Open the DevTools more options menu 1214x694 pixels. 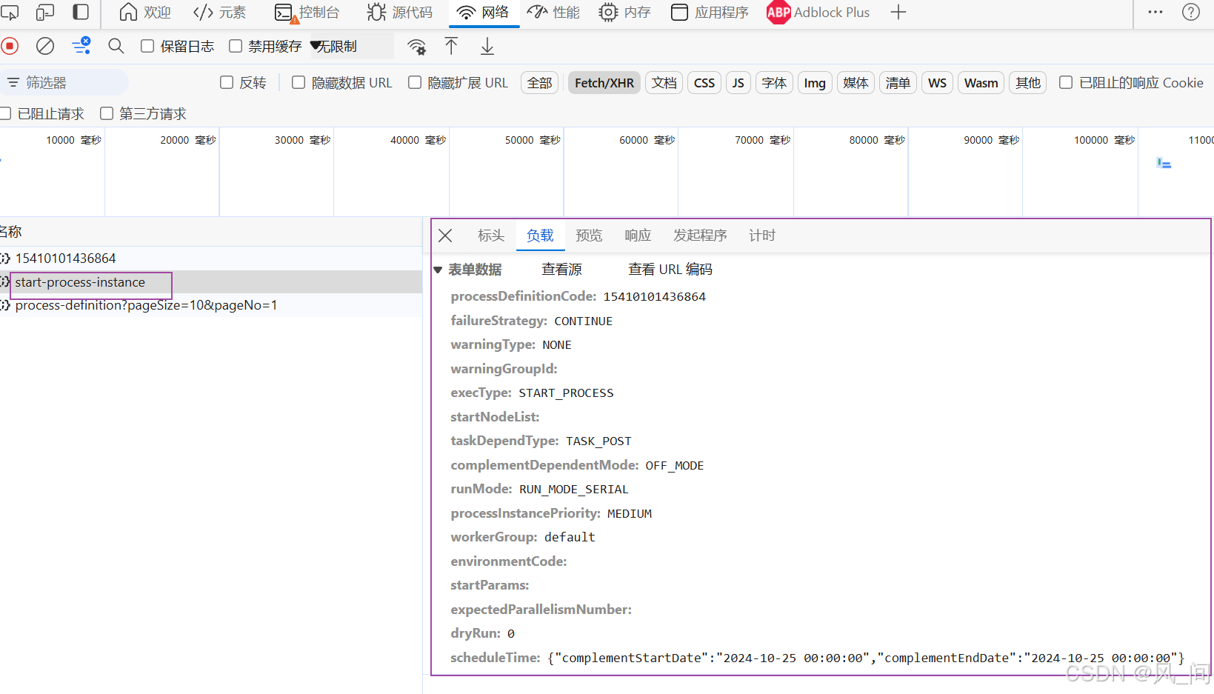click(x=1155, y=12)
